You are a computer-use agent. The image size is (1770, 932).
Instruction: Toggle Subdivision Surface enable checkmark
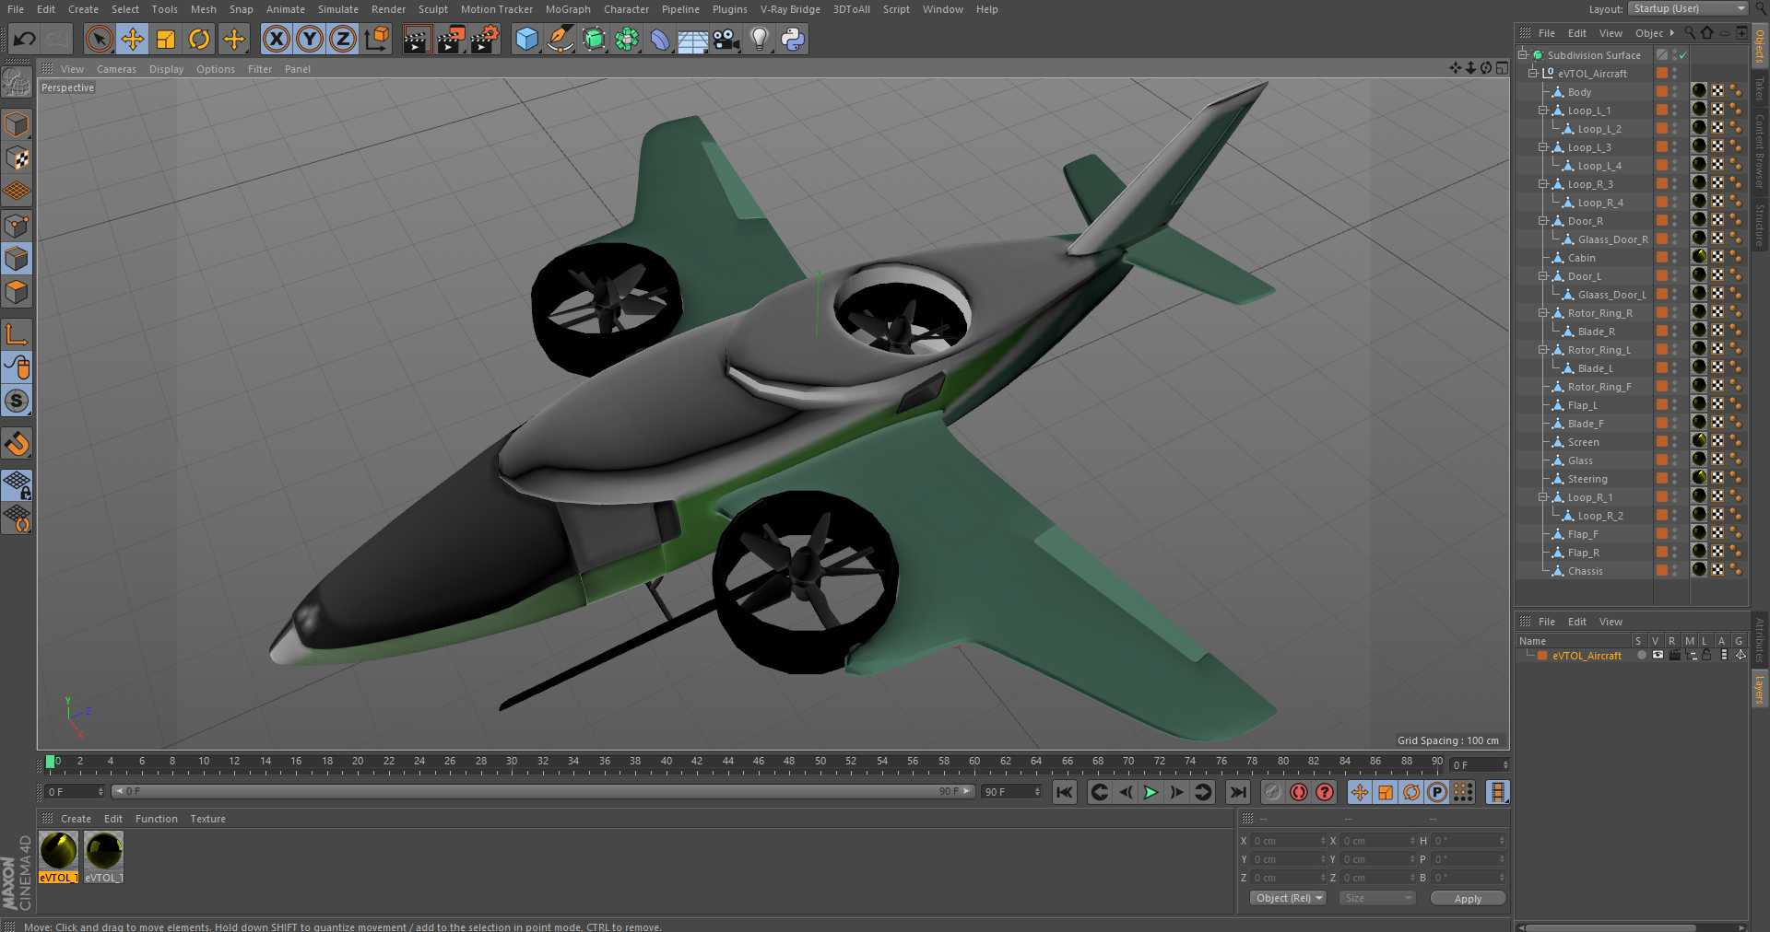1682,55
